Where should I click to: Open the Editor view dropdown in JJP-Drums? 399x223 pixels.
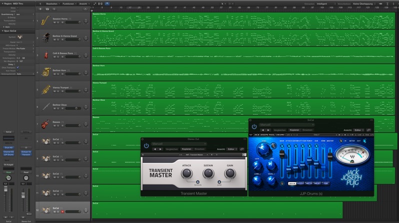[x=358, y=130]
